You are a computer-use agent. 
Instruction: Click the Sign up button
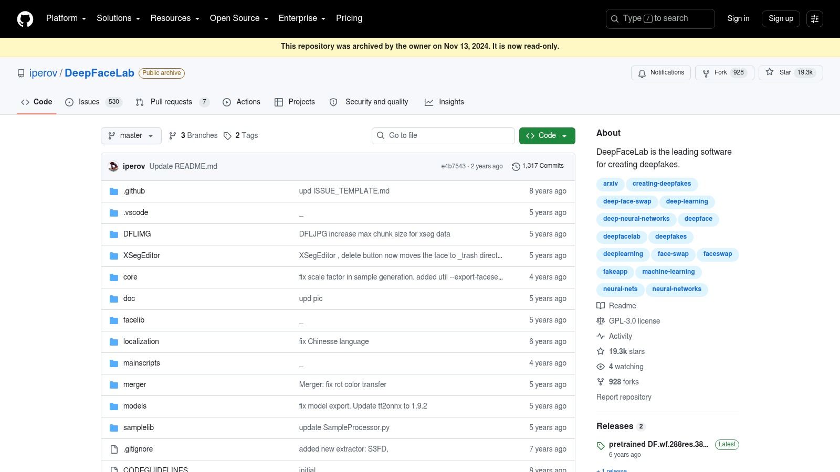pyautogui.click(x=781, y=19)
